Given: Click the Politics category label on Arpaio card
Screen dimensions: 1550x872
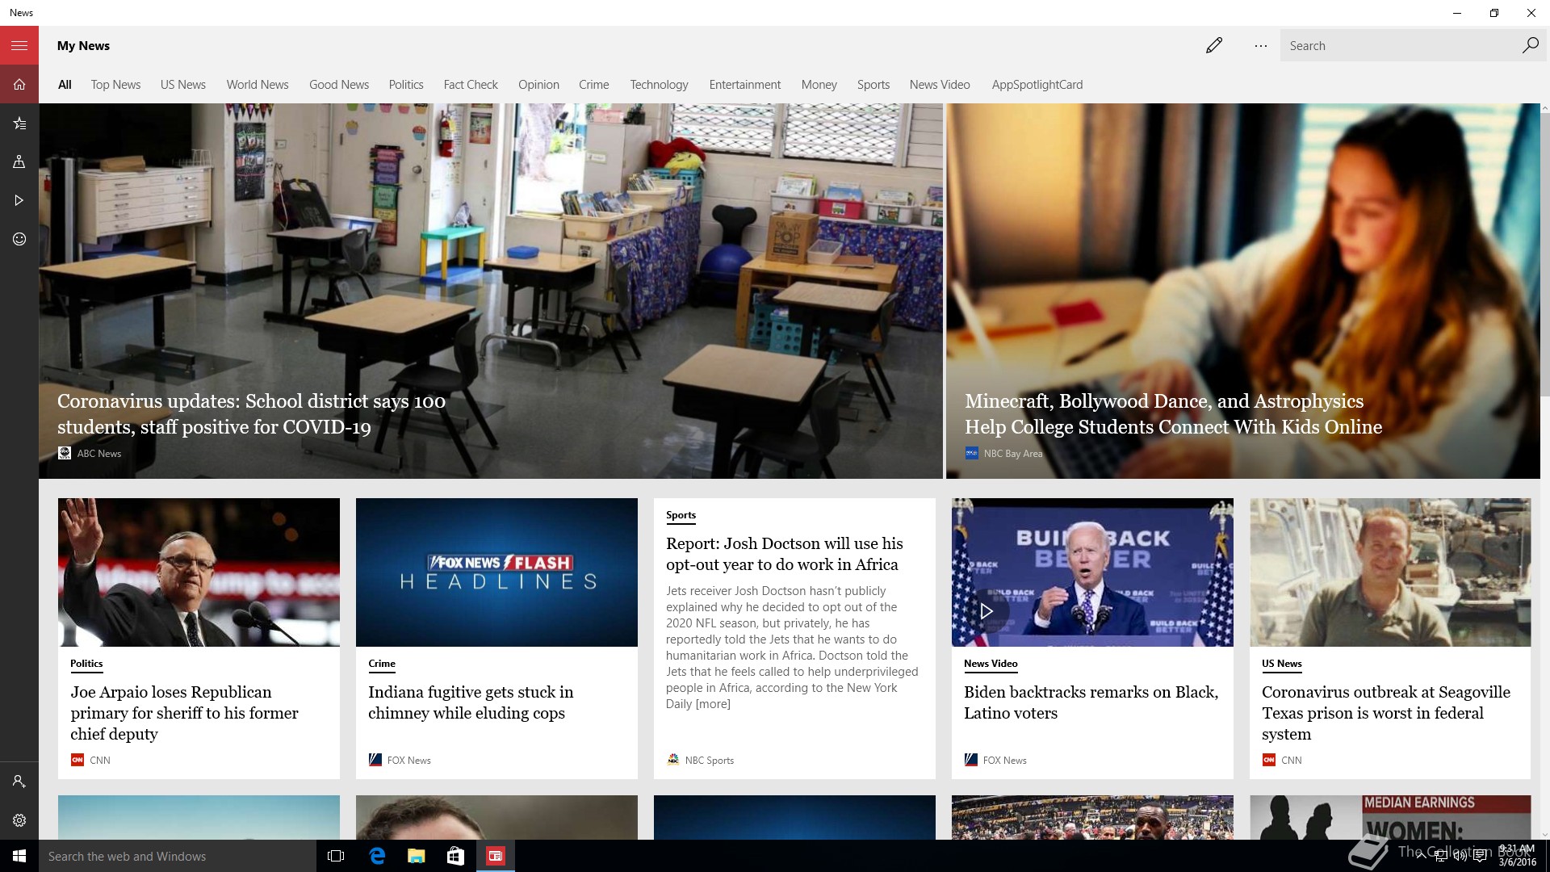Looking at the screenshot, I should click(86, 664).
